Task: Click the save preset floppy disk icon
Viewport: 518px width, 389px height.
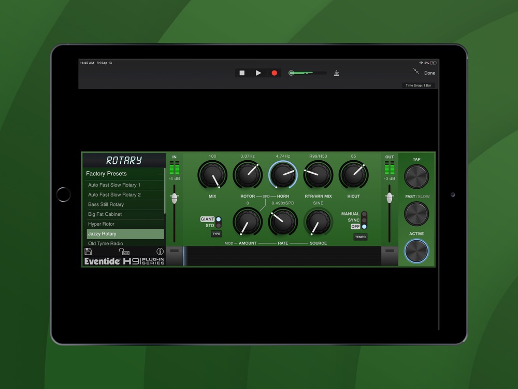Action: 88,252
